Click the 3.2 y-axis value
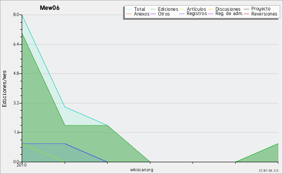The height and width of the screenshot is (174, 283). click(x=16, y=103)
